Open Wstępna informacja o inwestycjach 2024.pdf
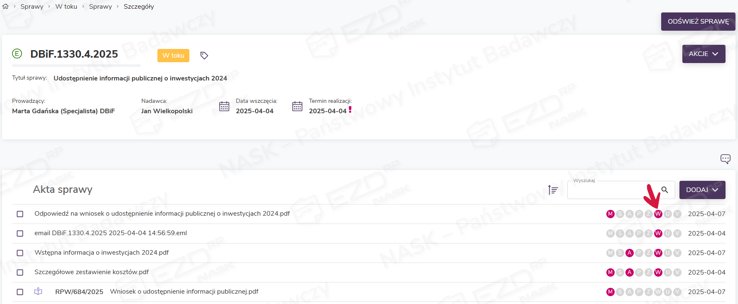Screen dimensions: 738x304 [101, 253]
